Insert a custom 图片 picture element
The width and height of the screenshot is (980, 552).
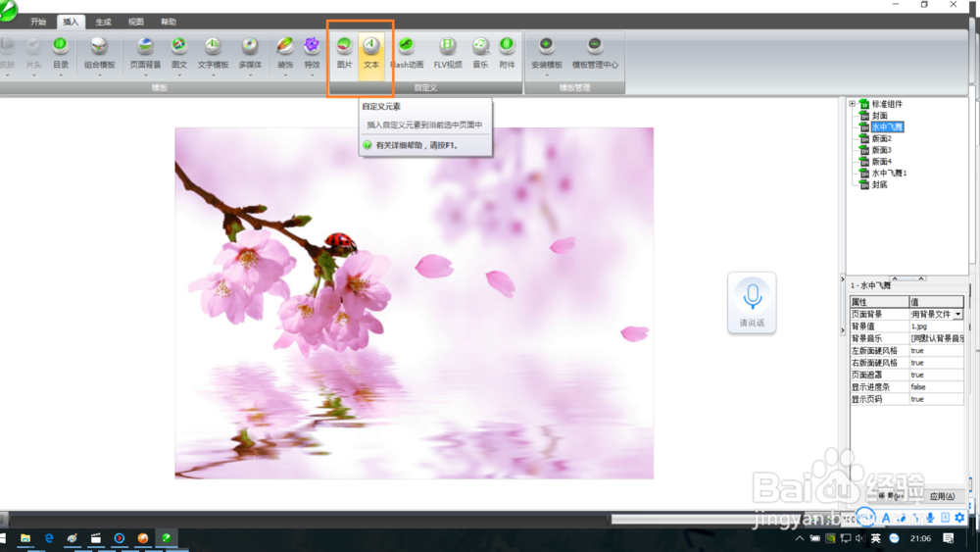(x=344, y=53)
